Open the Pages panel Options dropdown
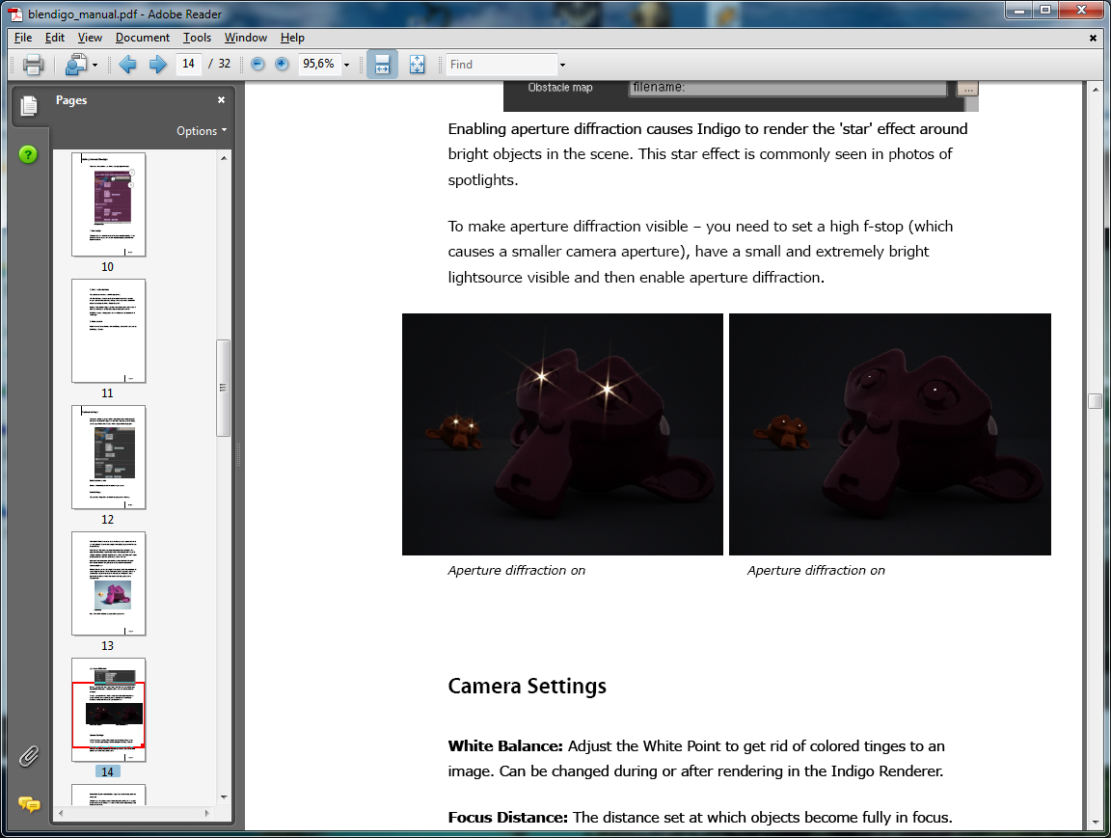 [202, 131]
